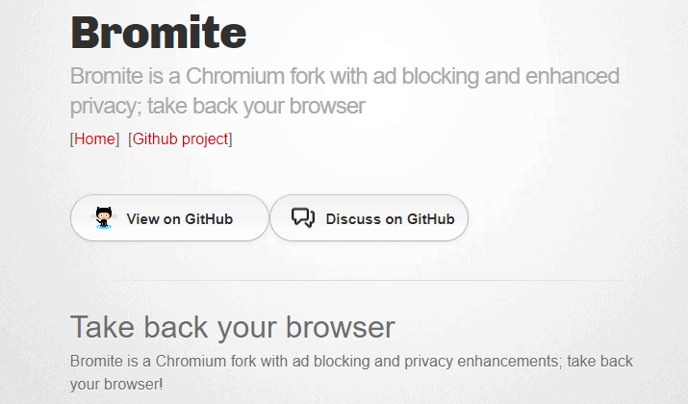The height and width of the screenshot is (404, 688).
Task: Click the View on GitHub button
Action: click(169, 218)
